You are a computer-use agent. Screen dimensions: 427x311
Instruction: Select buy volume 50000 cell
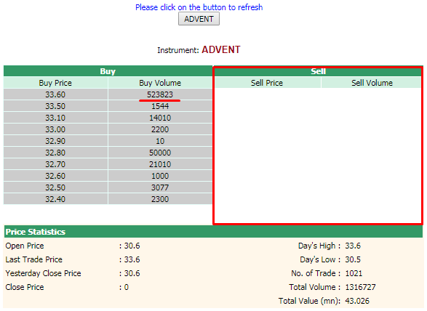coord(160,153)
